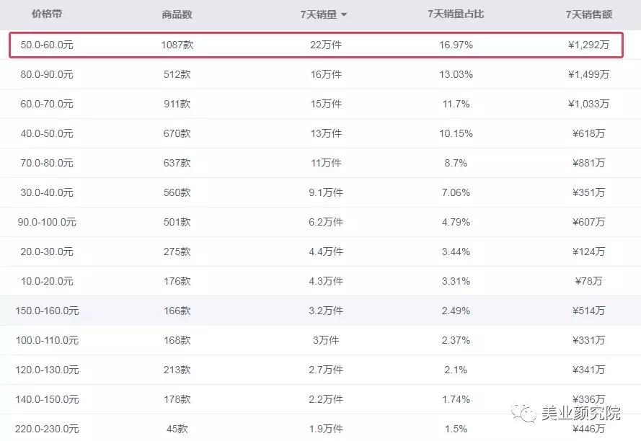This screenshot has width=641, height=441.
Task: Open the 120.0-130.0元 price band row
Action: point(47,370)
